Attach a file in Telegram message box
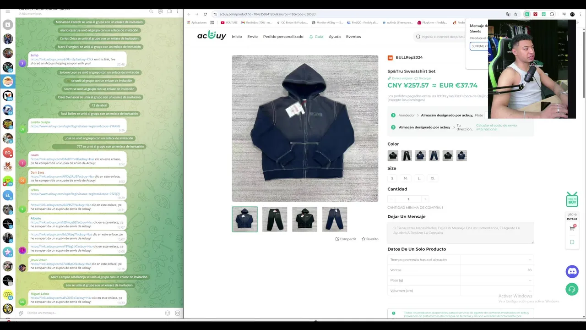 21,313
